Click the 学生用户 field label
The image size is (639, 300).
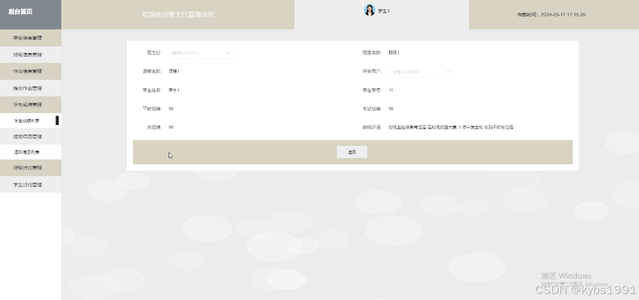pos(372,71)
